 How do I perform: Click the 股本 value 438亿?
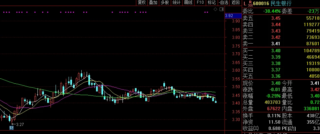(x=313, y=116)
